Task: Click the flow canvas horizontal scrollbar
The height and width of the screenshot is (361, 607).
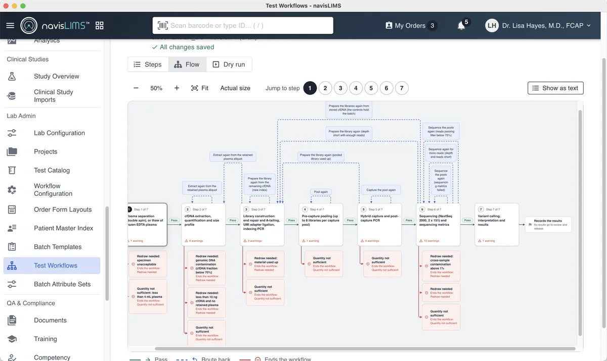Action: (x=365, y=348)
